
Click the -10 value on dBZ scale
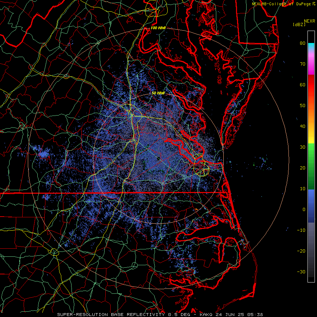tap(301, 230)
